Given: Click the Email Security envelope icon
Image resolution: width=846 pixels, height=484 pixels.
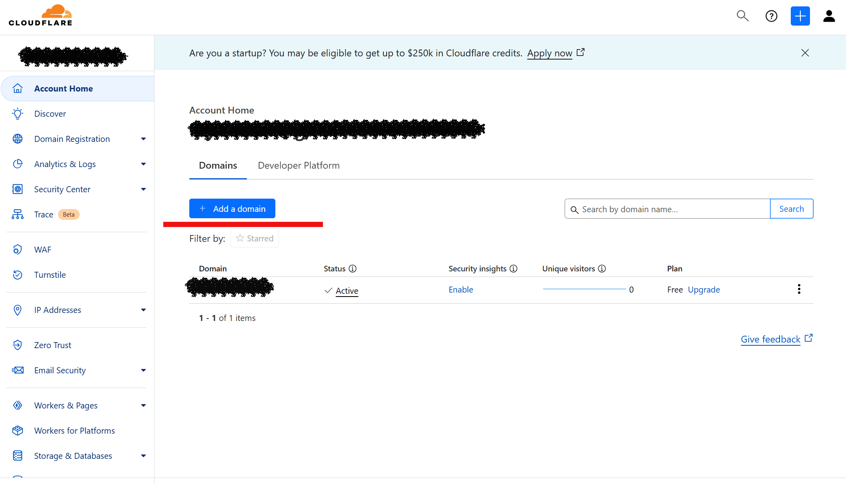Looking at the screenshot, I should coord(18,370).
